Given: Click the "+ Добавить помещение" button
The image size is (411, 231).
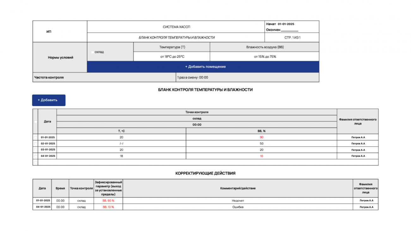Looking at the screenshot, I should pos(203,67).
